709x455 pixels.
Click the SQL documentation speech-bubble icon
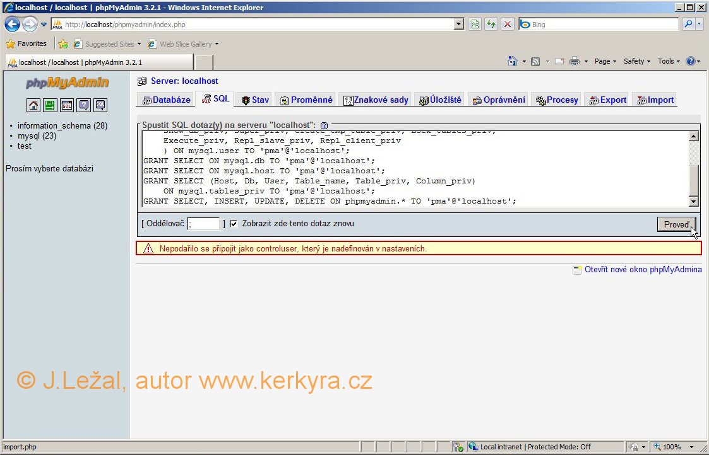click(x=100, y=105)
